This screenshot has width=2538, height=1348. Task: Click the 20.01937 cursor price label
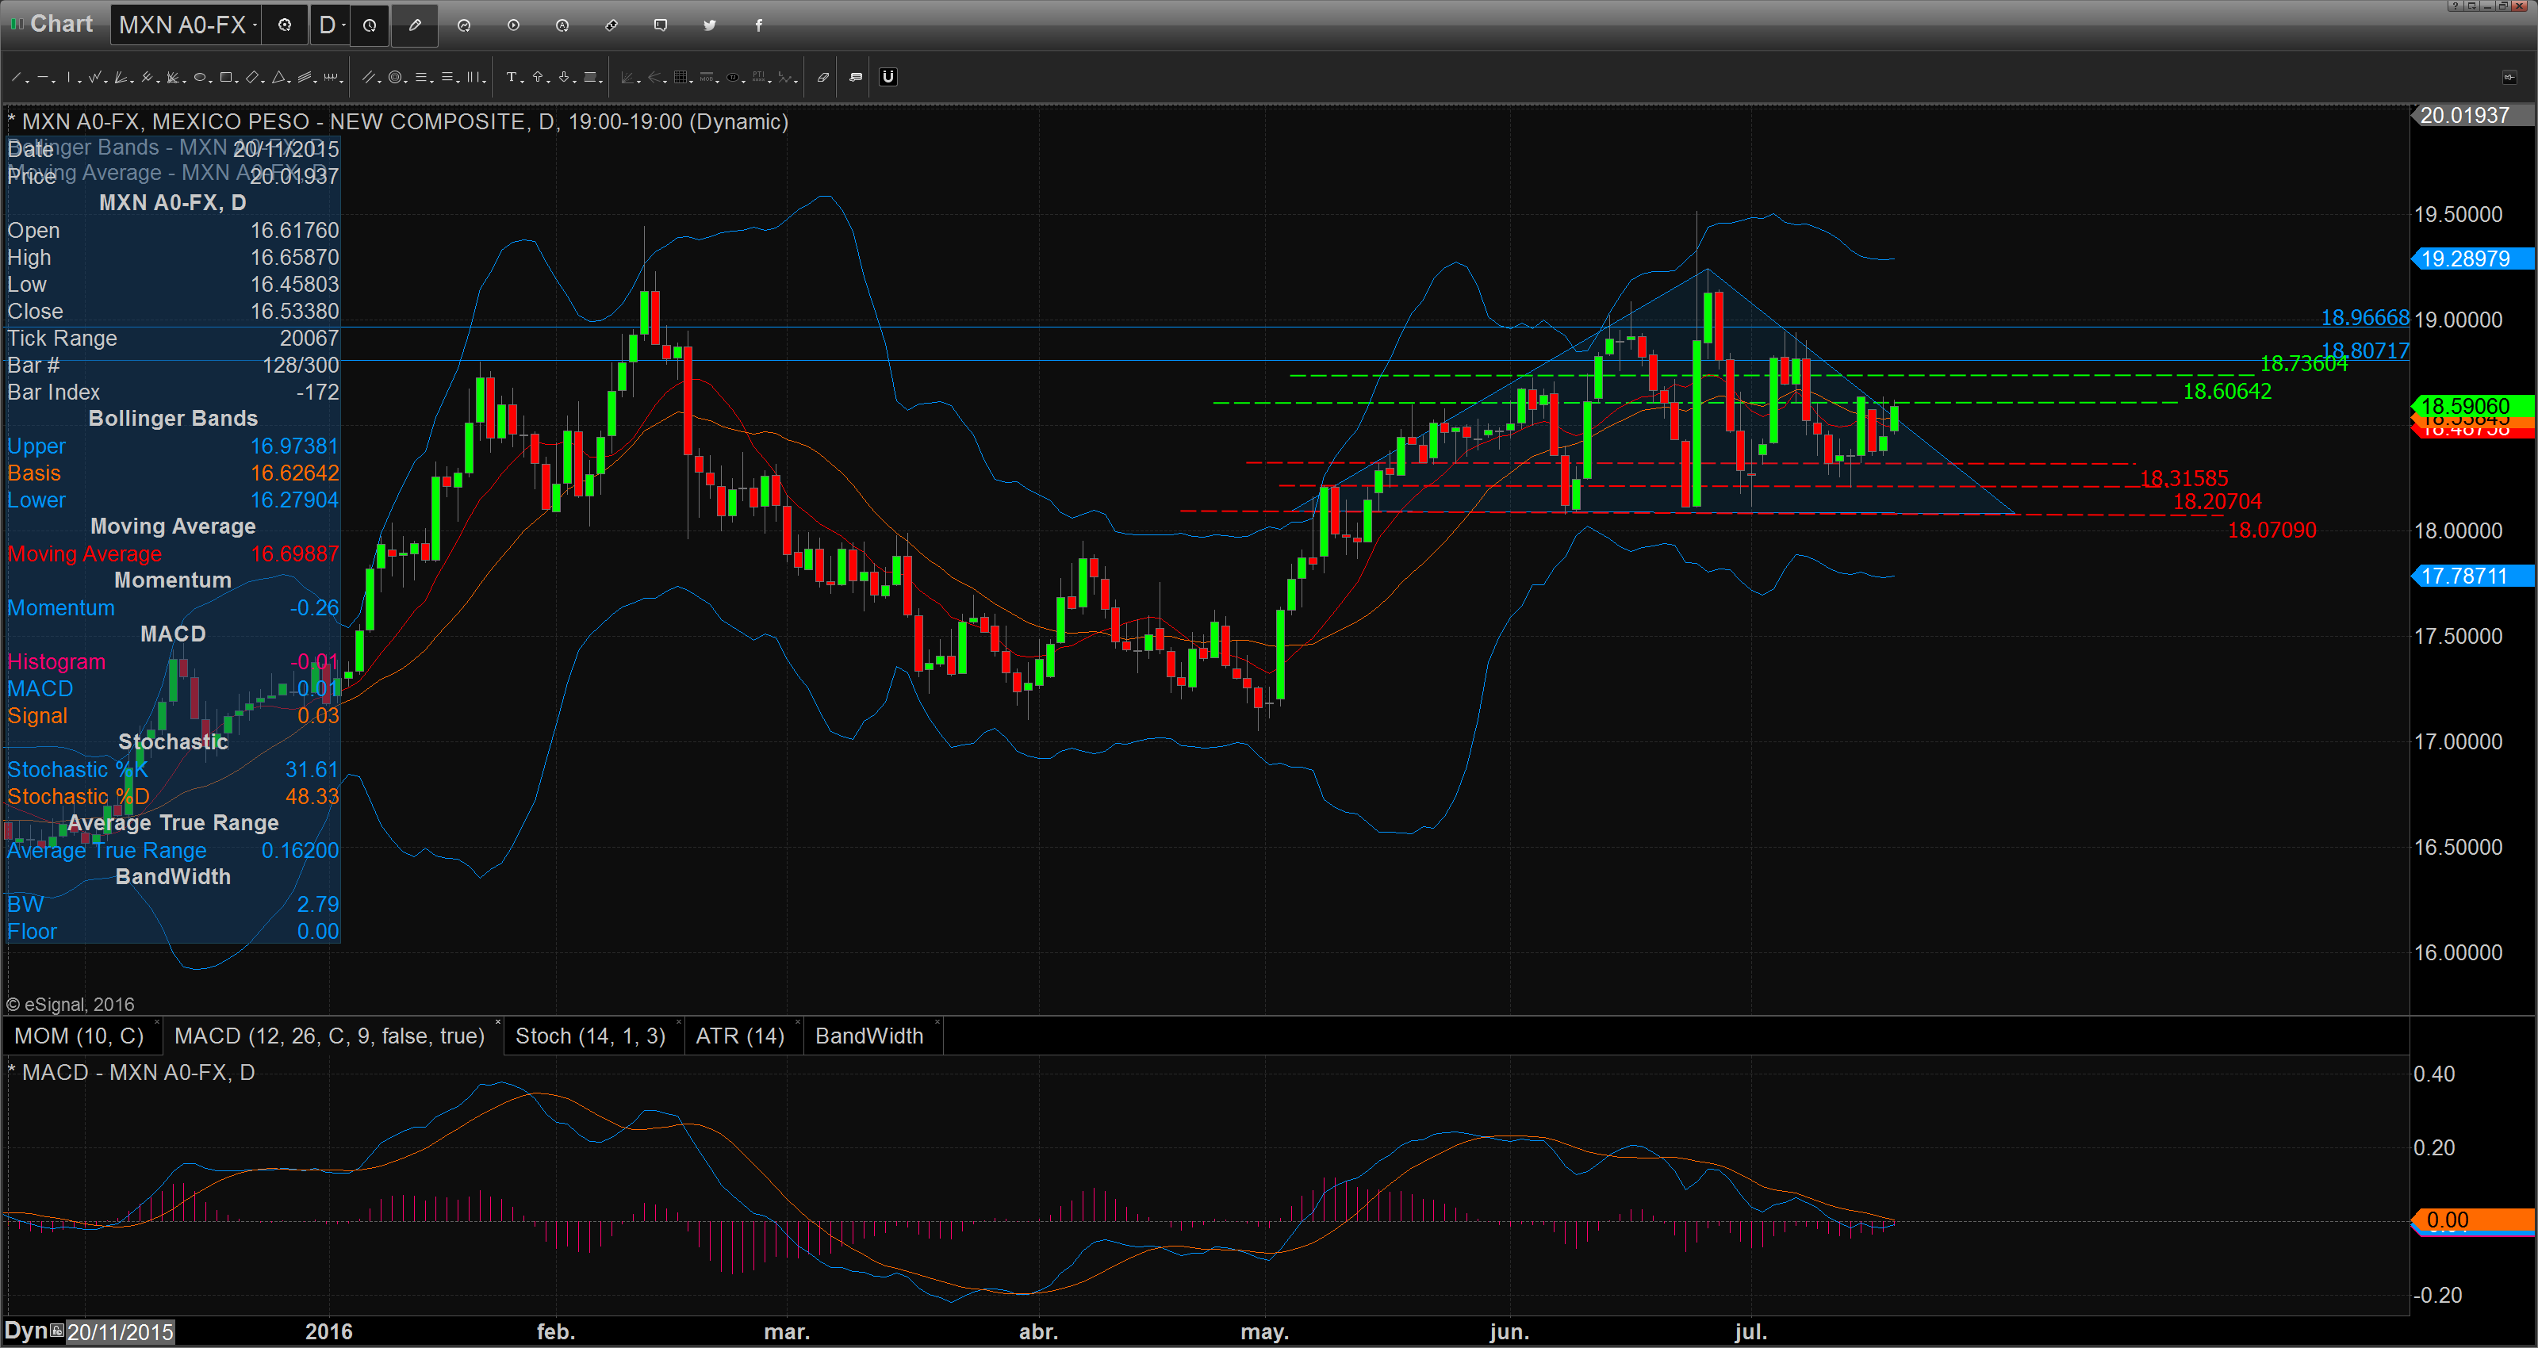[2472, 115]
